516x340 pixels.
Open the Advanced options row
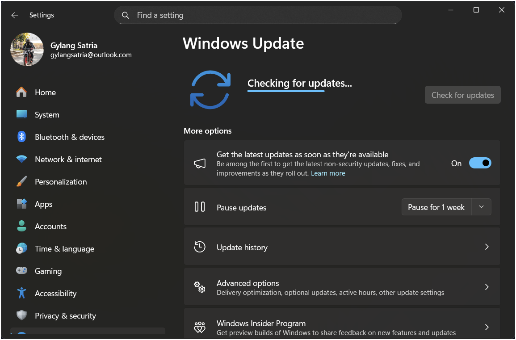point(342,287)
